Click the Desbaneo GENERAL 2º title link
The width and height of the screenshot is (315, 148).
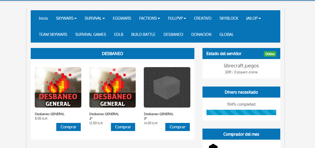coord(104,116)
